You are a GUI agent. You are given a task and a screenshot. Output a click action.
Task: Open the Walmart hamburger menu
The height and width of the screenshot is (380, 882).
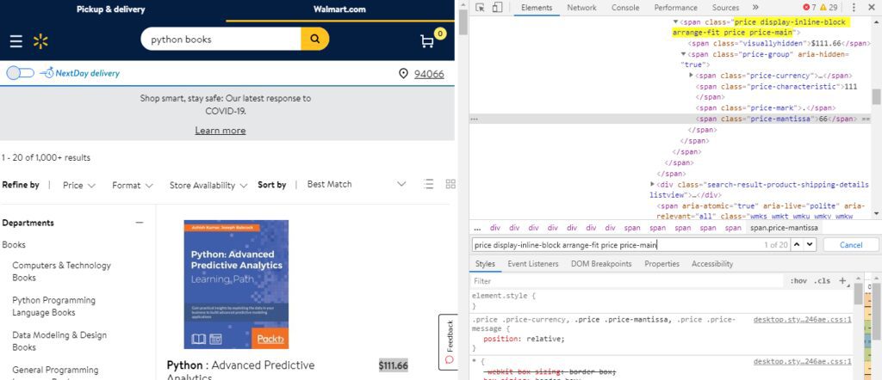tap(16, 40)
